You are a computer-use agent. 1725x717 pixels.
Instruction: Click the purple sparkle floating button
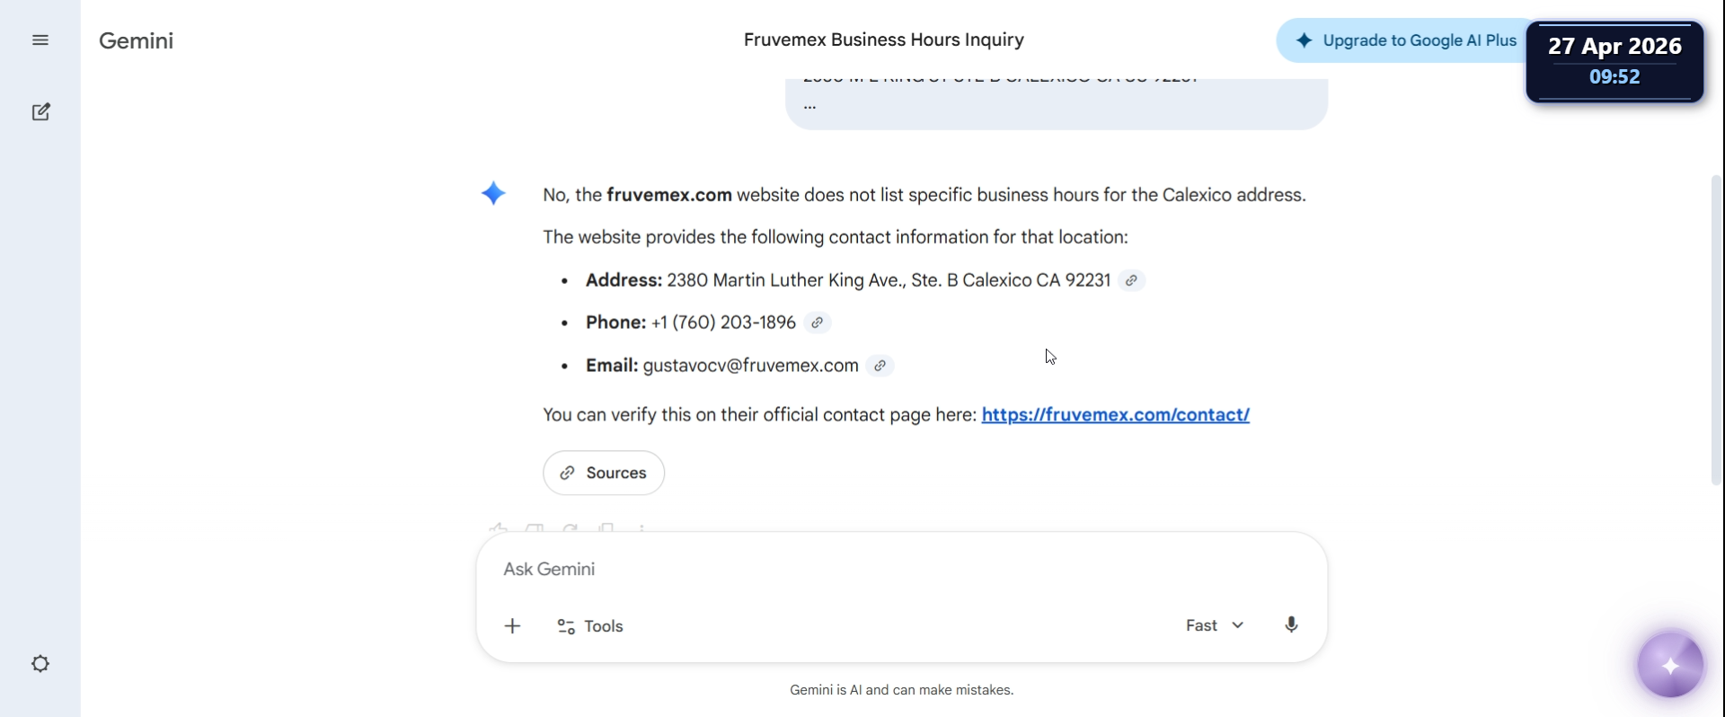pos(1670,666)
